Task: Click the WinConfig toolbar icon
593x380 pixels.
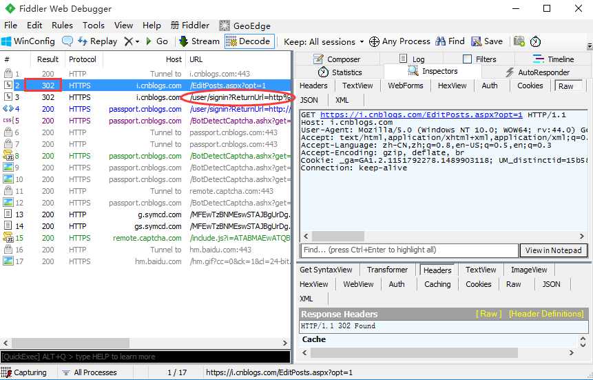Action: (x=6, y=41)
